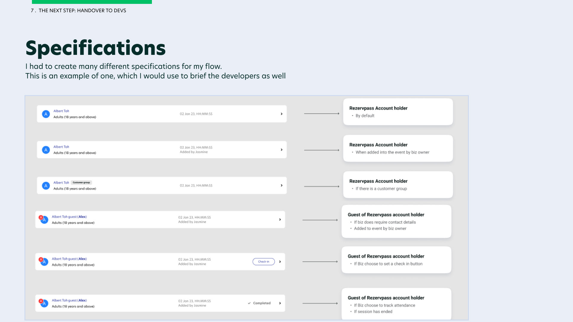This screenshot has height=322, width=573.
Task: Click chevron next to the Completed status
Action: [x=280, y=303]
